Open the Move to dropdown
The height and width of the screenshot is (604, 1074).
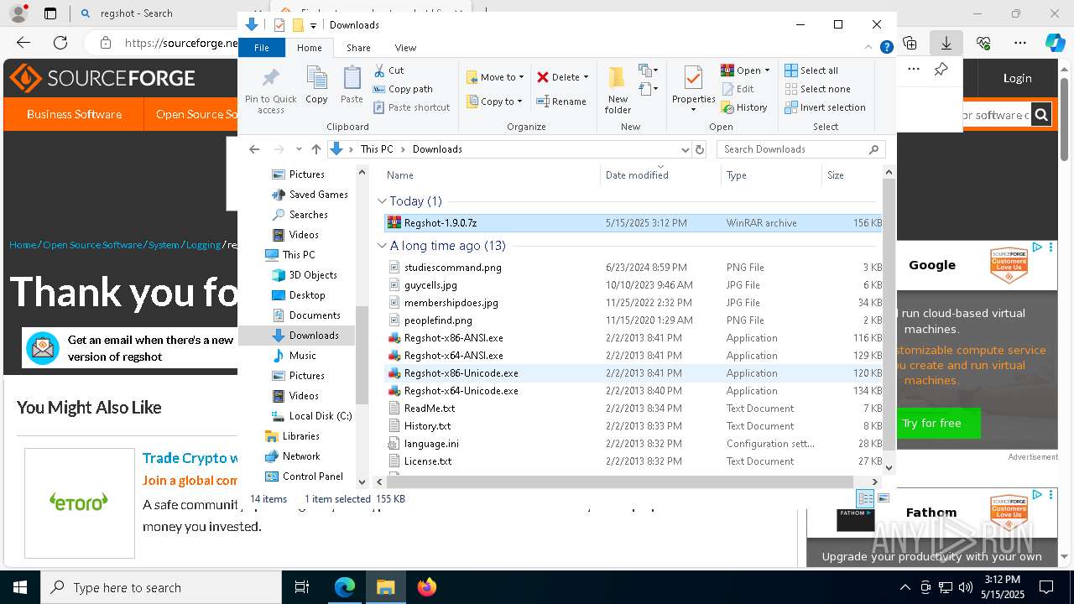coord(495,77)
